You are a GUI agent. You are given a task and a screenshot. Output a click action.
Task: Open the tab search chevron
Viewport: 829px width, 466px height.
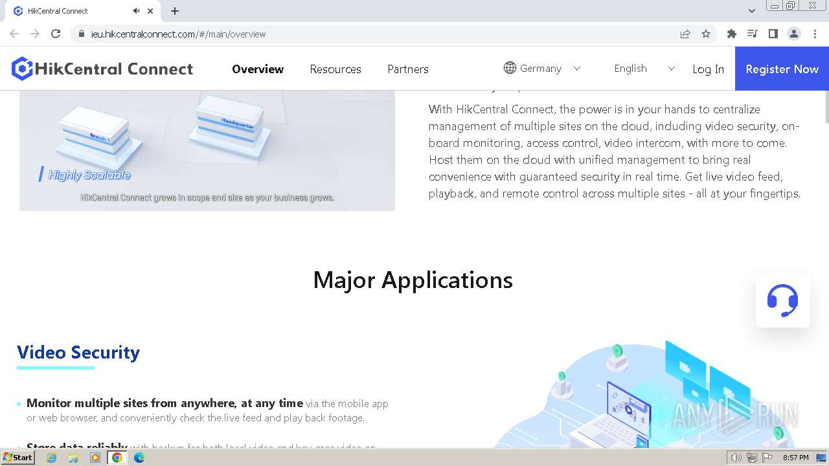(x=752, y=11)
